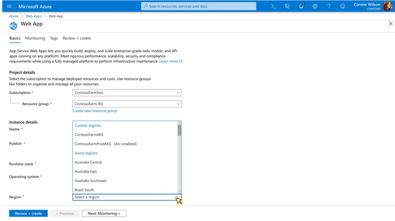This screenshot has width=395, height=221.
Task: Open the Learn more link
Action: (x=171, y=61)
